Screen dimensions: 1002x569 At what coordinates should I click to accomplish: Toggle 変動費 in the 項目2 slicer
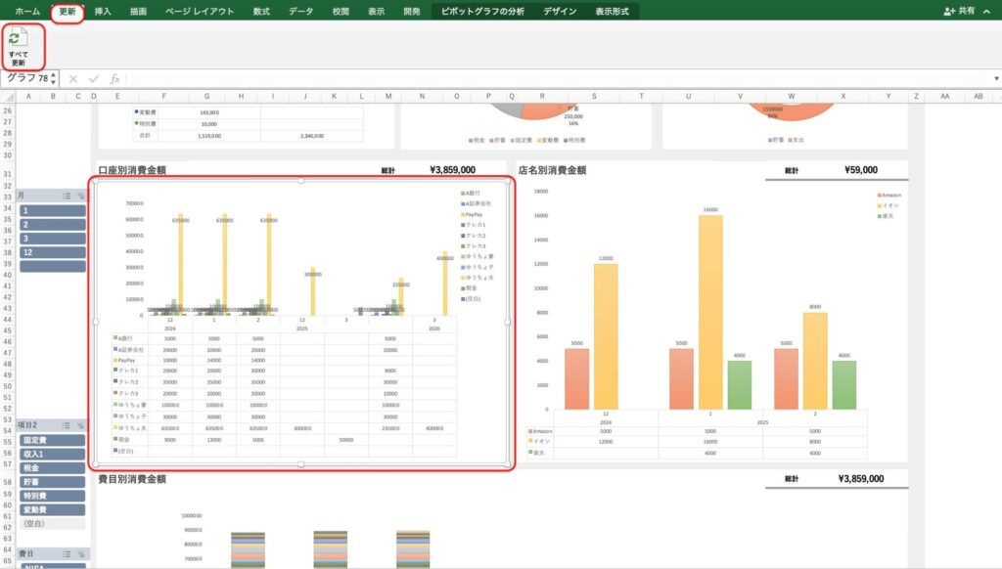52,509
